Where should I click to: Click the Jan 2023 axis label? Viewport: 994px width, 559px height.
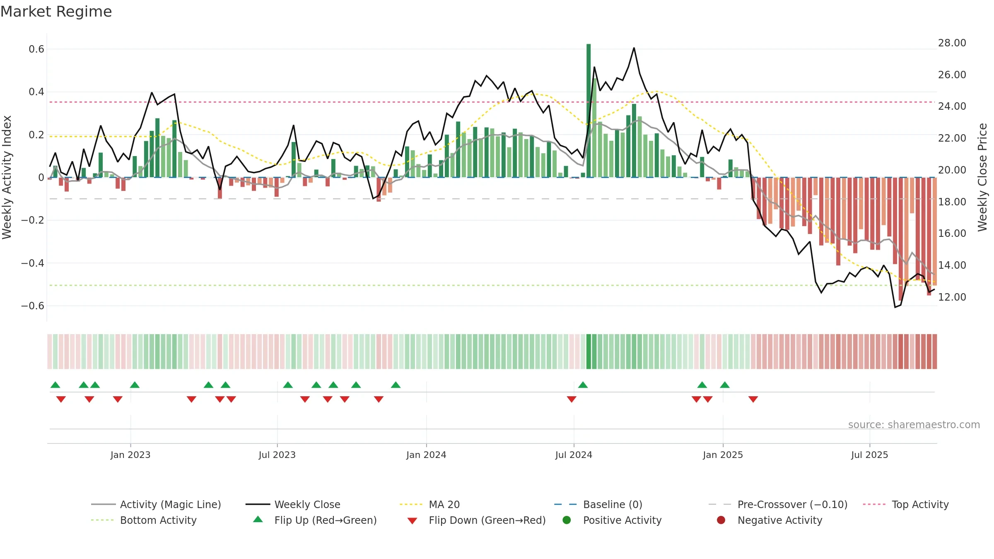(x=130, y=455)
